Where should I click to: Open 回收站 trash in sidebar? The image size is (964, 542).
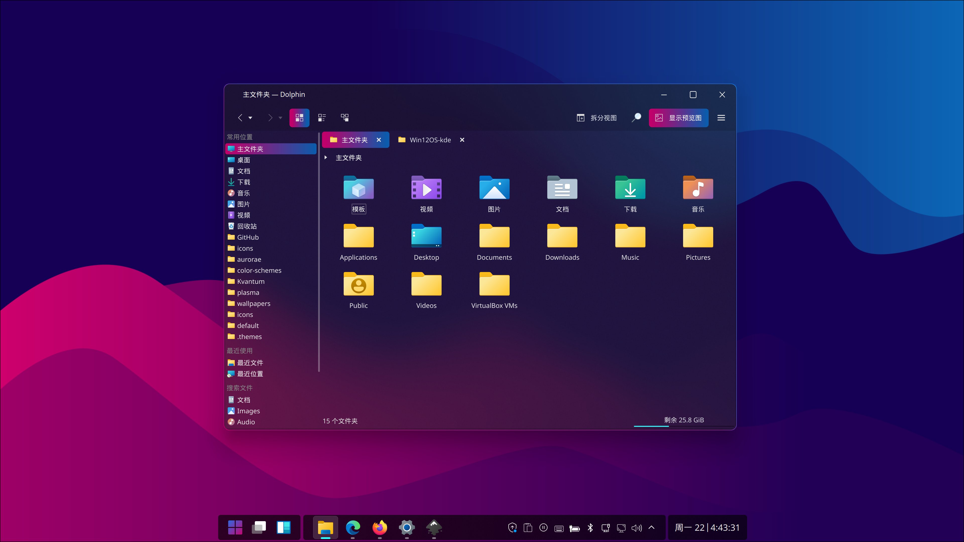[x=247, y=226]
